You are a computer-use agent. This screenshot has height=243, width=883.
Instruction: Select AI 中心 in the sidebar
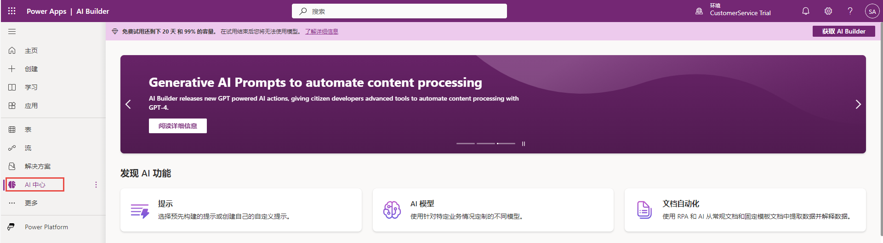point(35,185)
